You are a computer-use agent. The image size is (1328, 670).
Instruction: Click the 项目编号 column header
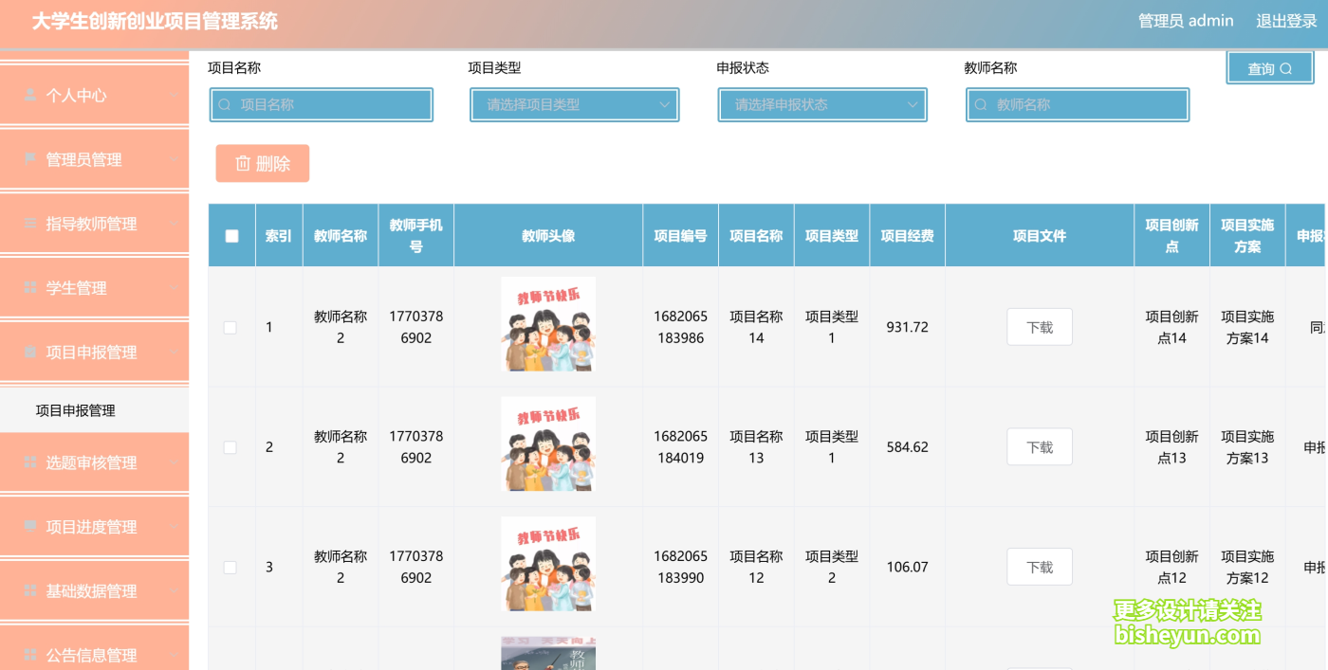[681, 236]
